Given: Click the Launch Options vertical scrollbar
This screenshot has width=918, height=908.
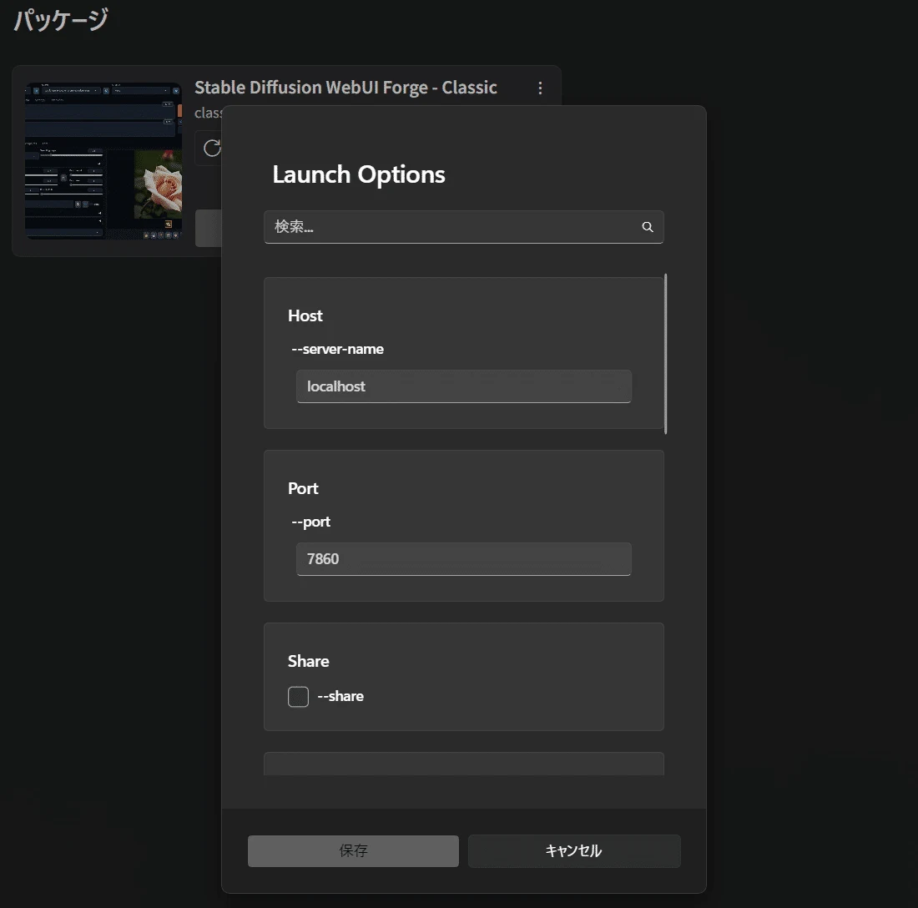Looking at the screenshot, I should click(x=666, y=354).
